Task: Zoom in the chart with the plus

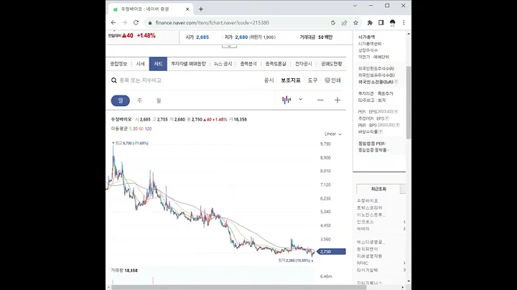Action: [337, 100]
